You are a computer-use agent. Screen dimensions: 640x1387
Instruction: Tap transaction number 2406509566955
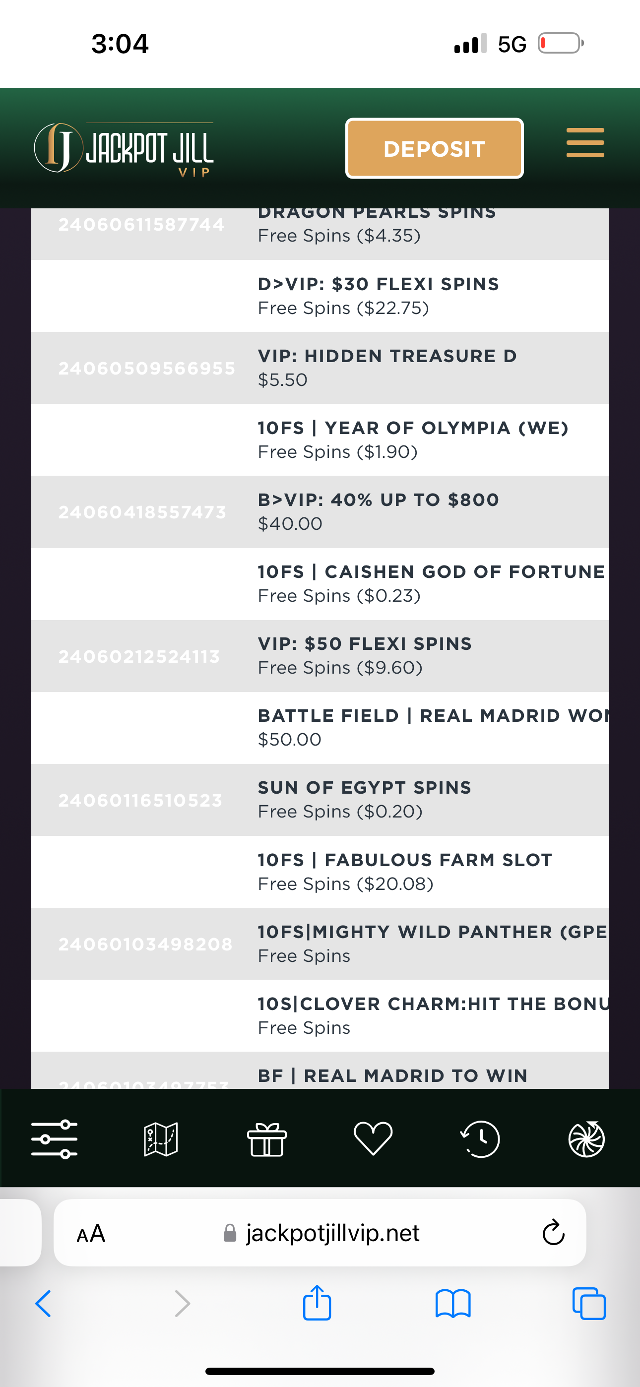click(146, 368)
